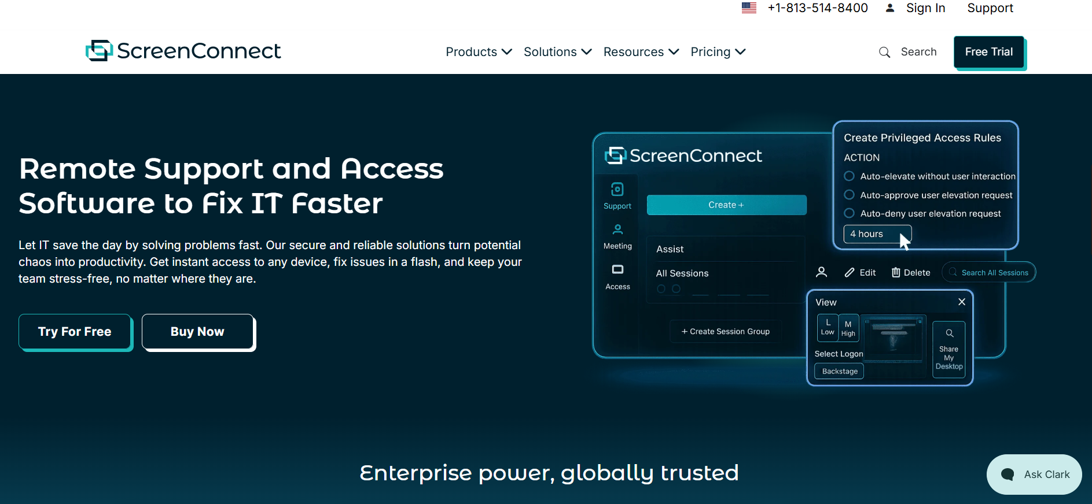The image size is (1092, 504).
Task: Close the View panel with X
Action: [x=962, y=302]
